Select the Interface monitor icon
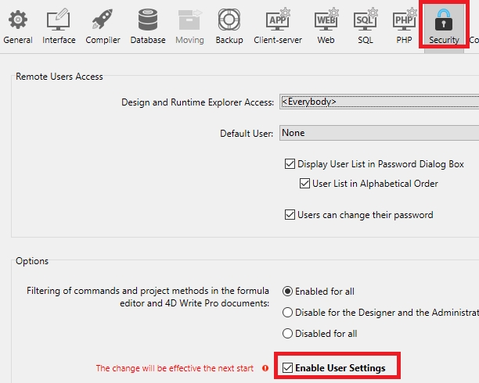 point(59,20)
